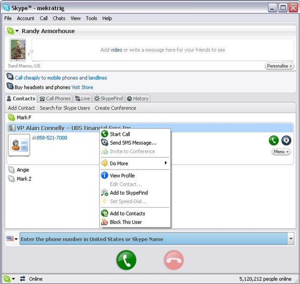Viewport: 300px width, 284px height.
Task: Select Add to Contacts menu entry
Action: 135,213
